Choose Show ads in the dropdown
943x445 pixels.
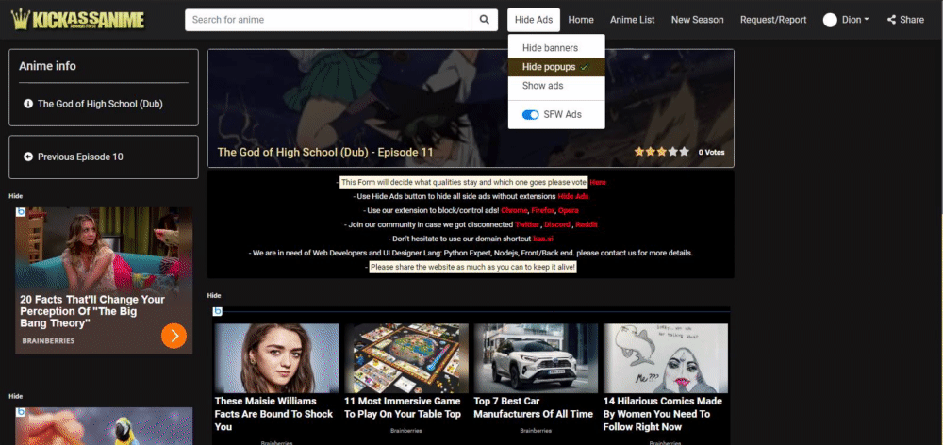[556, 86]
